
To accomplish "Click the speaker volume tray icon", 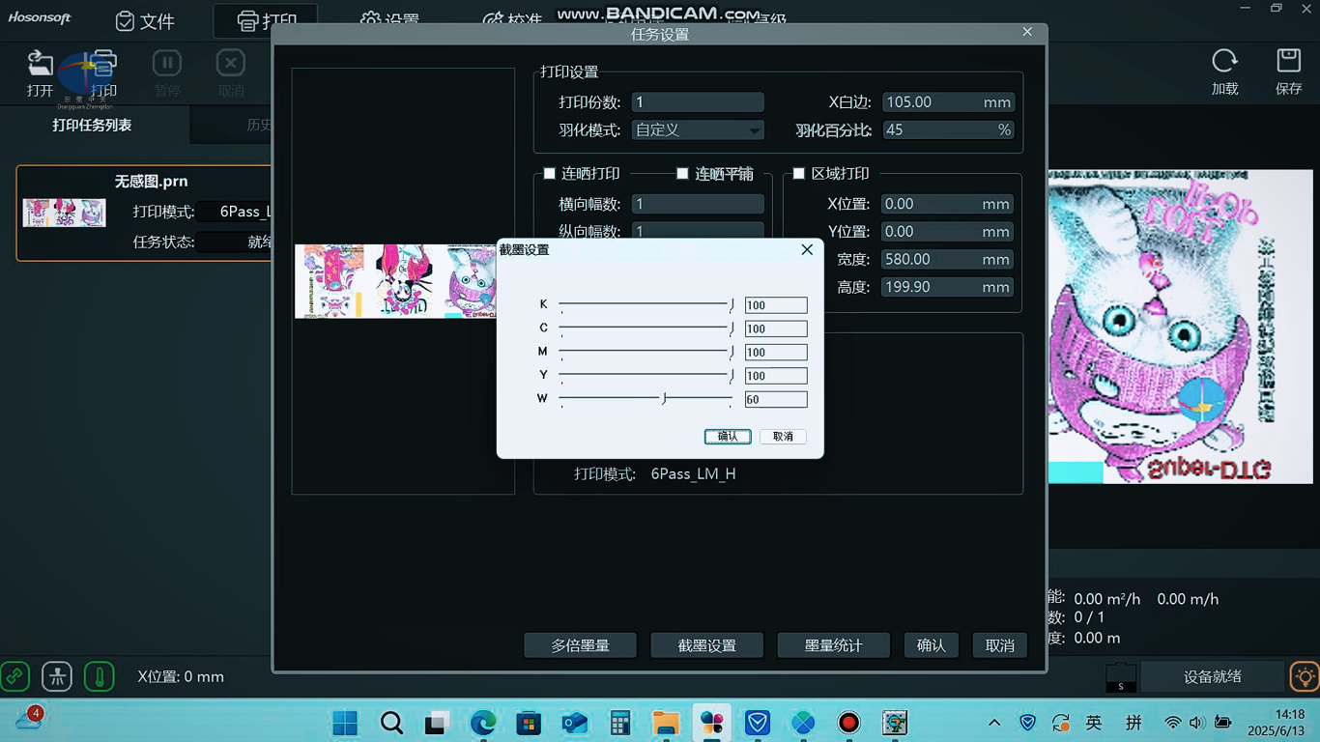I will [1197, 723].
